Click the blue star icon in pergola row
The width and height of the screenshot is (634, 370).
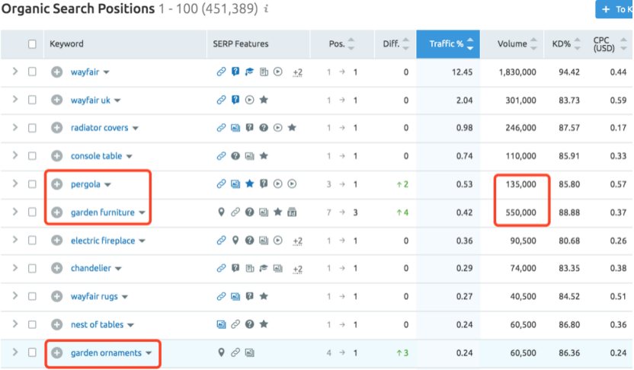click(x=249, y=183)
